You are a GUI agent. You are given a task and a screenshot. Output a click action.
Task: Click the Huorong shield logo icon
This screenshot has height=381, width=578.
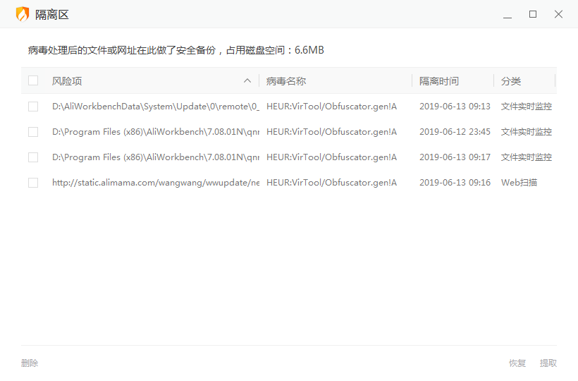pos(22,14)
